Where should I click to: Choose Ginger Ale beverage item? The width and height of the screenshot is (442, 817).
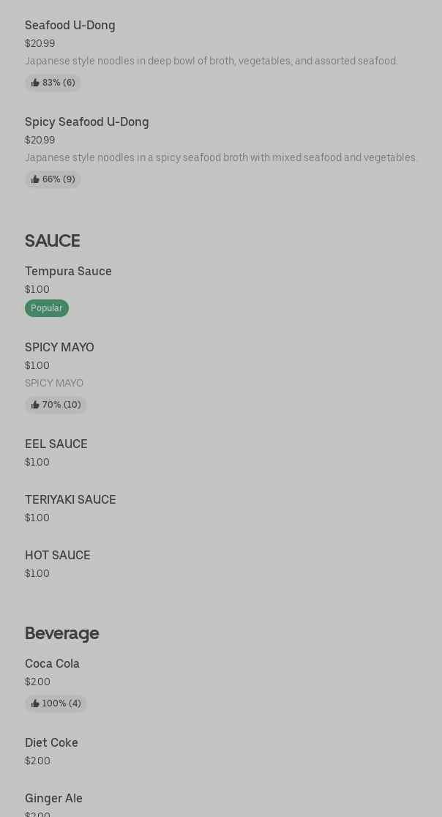(x=53, y=799)
